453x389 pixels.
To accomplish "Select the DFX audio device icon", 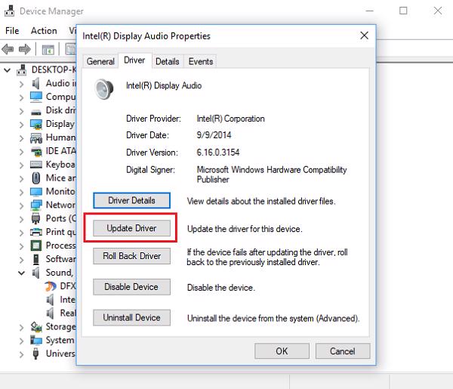I will (x=50, y=286).
